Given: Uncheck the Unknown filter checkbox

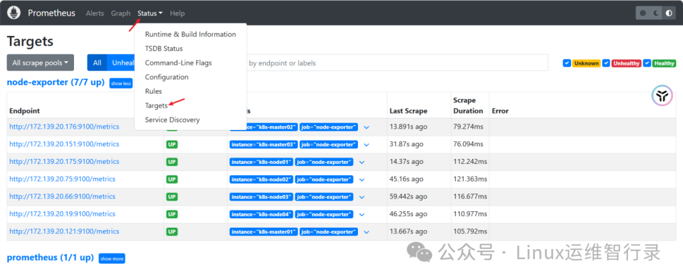Looking at the screenshot, I should pos(567,63).
